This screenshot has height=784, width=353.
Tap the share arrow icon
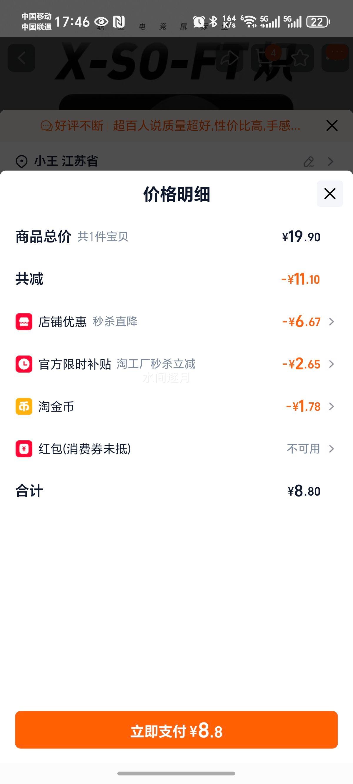pos(229,58)
